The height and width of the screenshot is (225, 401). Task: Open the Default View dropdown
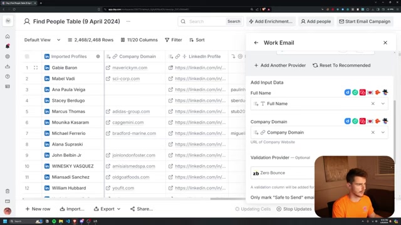[x=42, y=40]
